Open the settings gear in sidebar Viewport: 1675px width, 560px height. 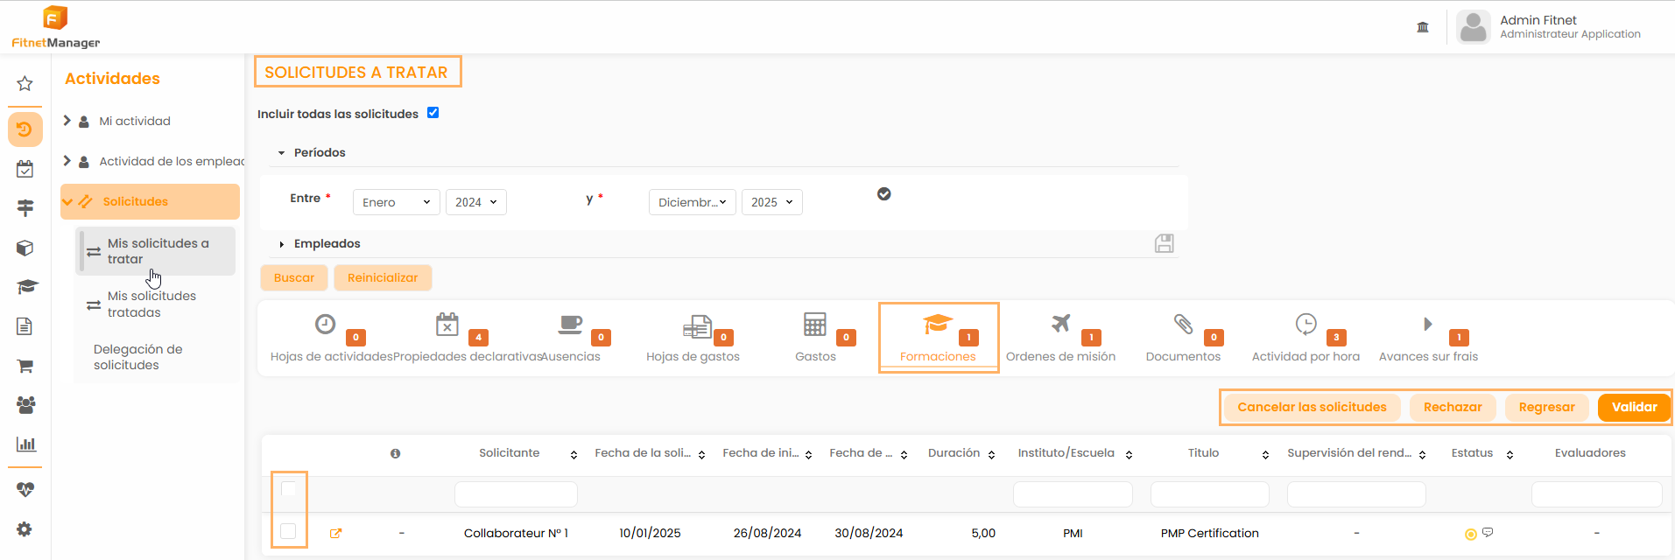25,529
